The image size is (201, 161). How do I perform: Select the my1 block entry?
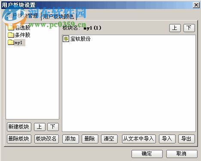pyautogui.click(x=16, y=42)
